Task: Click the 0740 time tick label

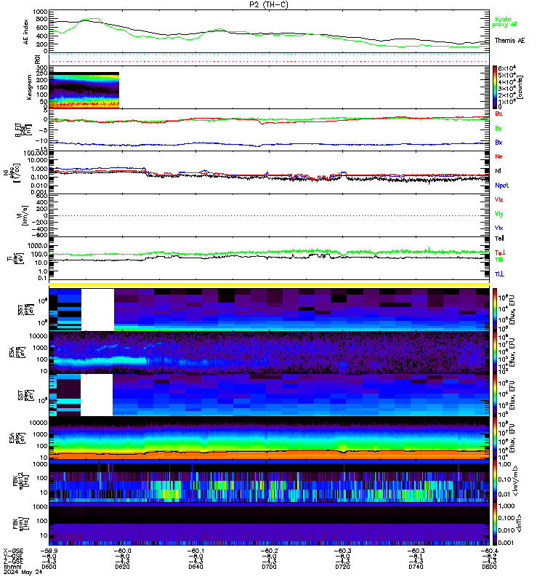Action: pos(416,567)
